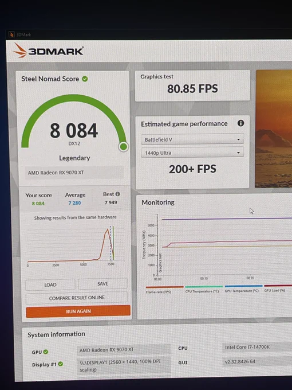Click green check icon next to GPU
This screenshot has height=390, width=292.
(46, 352)
